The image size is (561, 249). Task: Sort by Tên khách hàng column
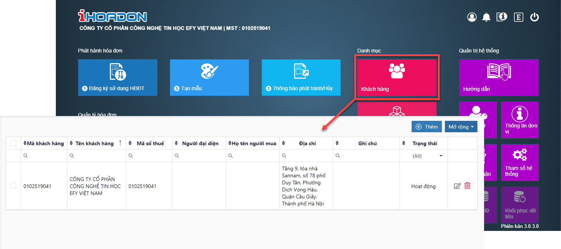coord(94,143)
